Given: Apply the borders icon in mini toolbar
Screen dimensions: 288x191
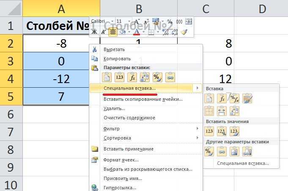Looking at the screenshot, I should click(151, 32).
